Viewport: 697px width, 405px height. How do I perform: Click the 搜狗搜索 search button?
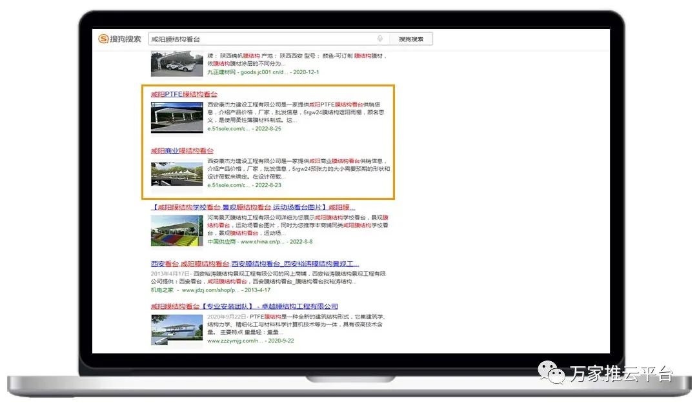411,39
